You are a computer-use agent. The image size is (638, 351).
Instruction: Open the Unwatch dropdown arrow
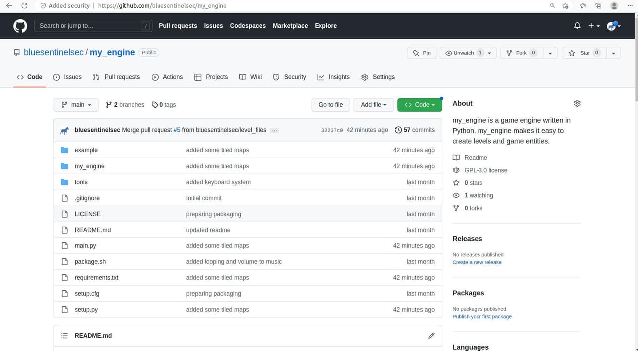pyautogui.click(x=489, y=53)
